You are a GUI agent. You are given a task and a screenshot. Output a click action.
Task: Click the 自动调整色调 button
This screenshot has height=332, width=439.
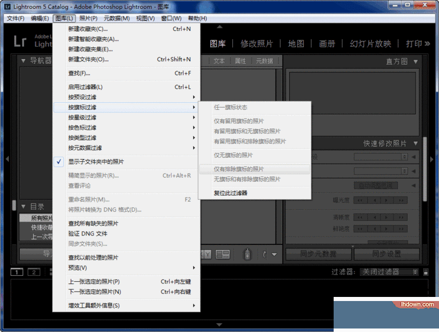376,185
